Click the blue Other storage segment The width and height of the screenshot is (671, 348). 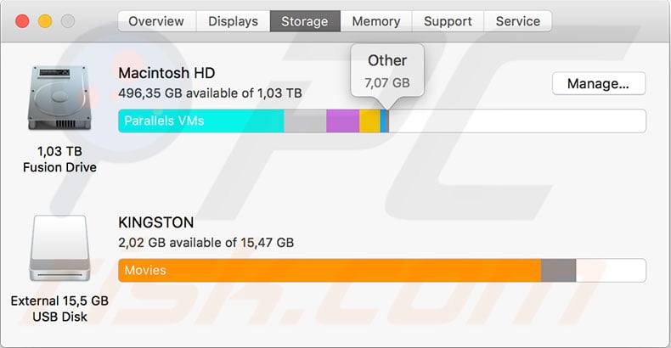click(384, 121)
